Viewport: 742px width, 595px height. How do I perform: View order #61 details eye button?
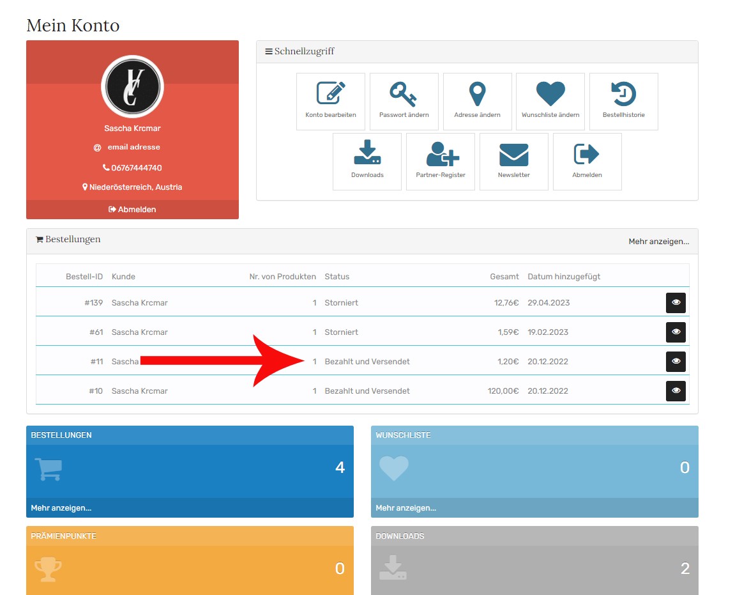click(x=676, y=332)
